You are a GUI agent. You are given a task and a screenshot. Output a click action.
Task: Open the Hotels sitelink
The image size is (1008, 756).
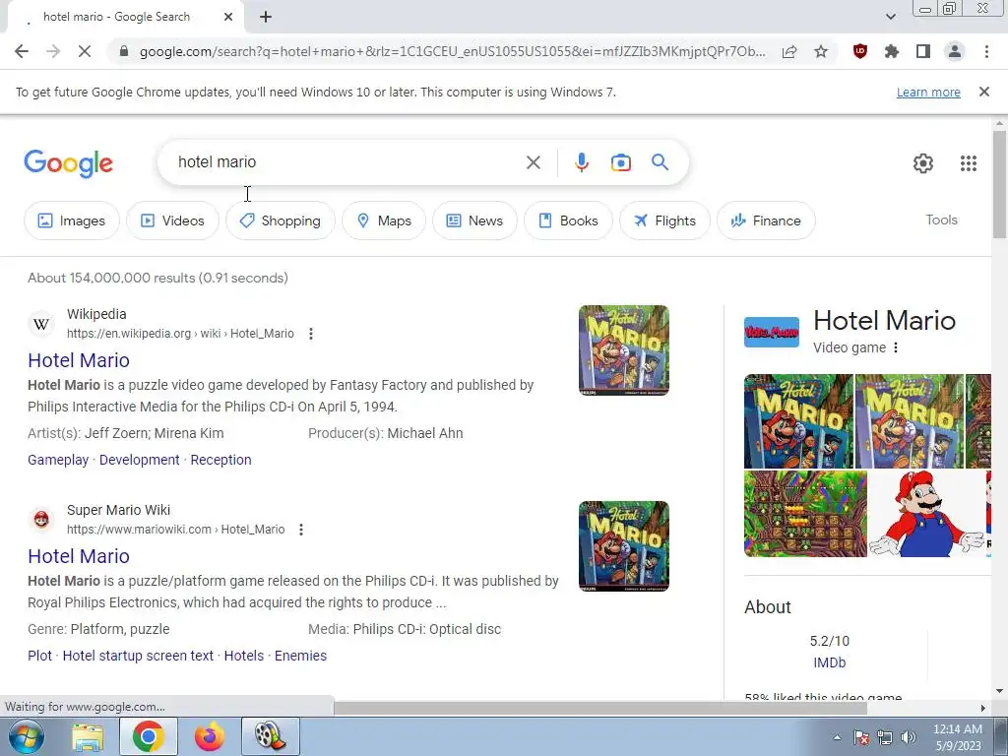pyautogui.click(x=244, y=656)
